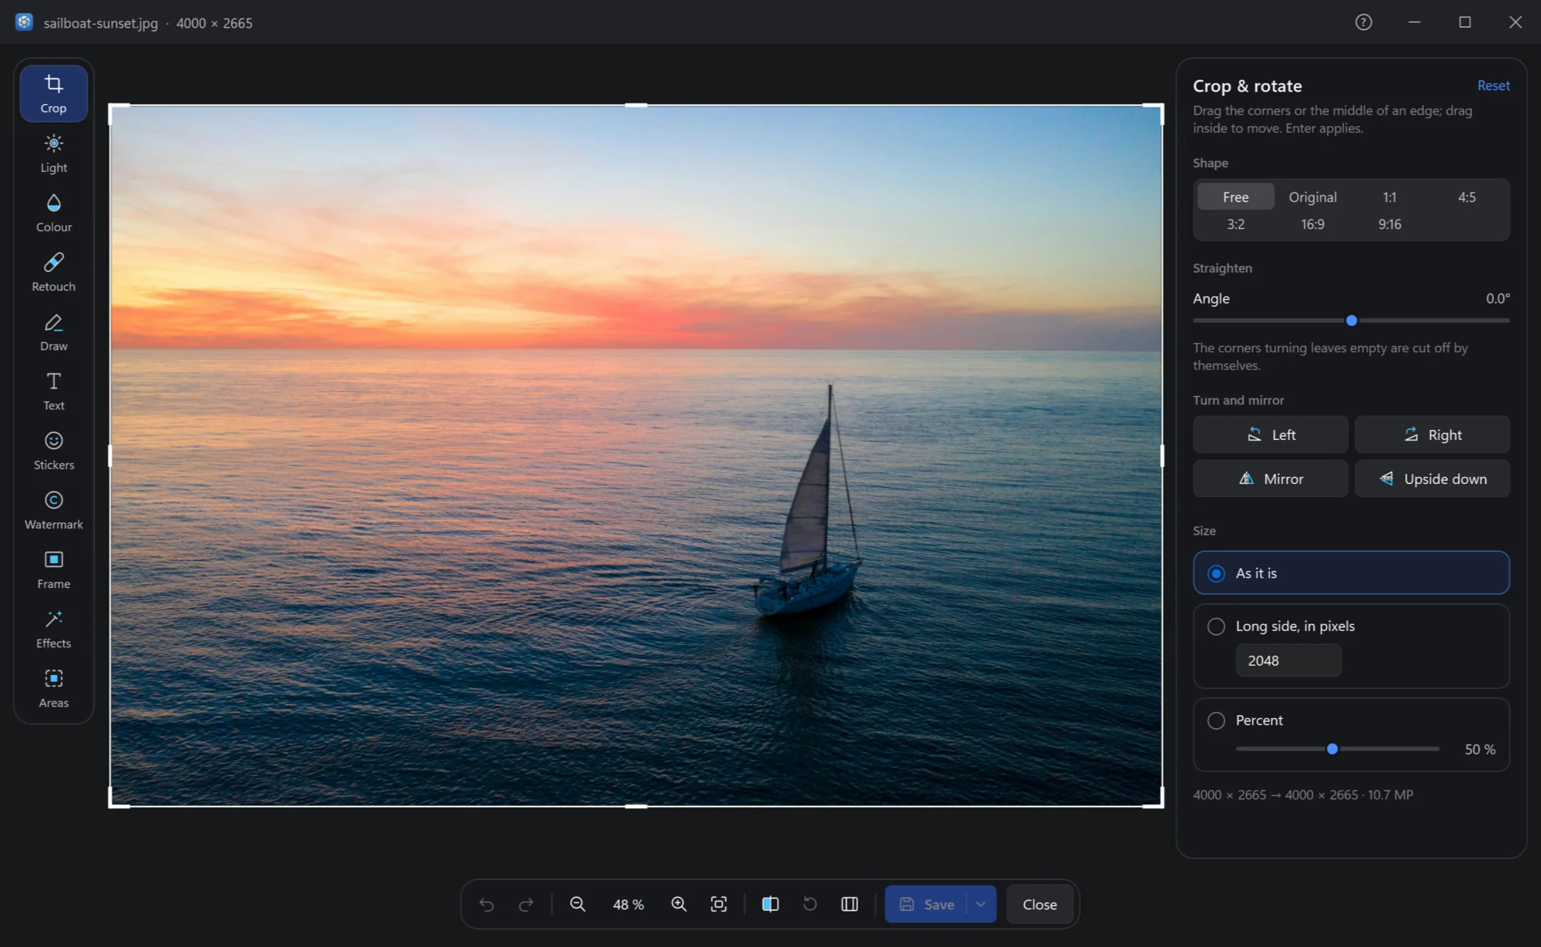
Task: Undo the last action
Action: coord(486,904)
